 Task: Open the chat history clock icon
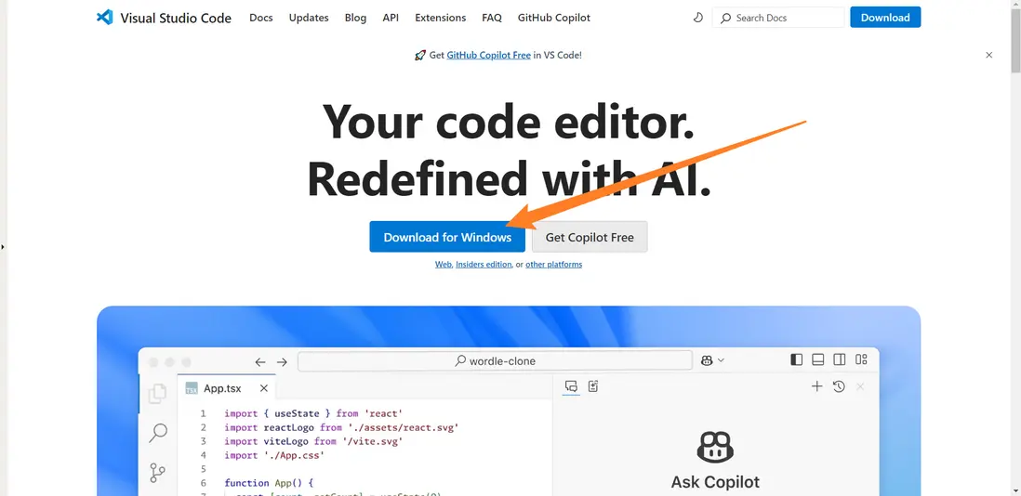point(839,386)
